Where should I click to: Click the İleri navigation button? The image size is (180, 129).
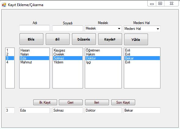click(97, 102)
